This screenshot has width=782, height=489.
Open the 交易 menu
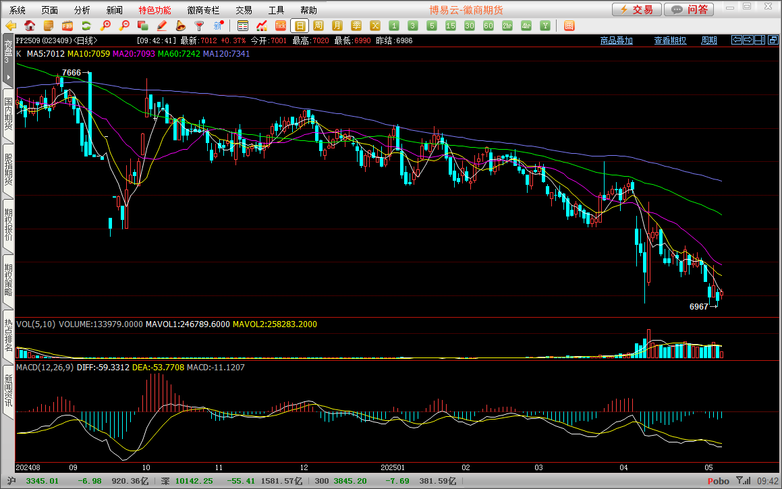coord(244,10)
